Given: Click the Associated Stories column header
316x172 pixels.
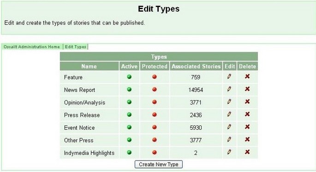Looking at the screenshot, I should click(196, 66).
